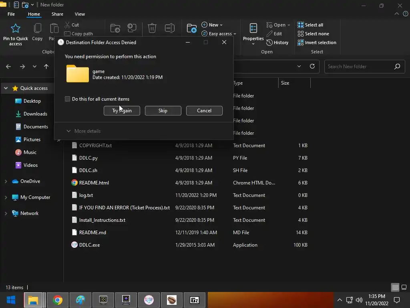Viewport: 410px width, 308px height.
Task: Click Pin to Quick access star icon
Action: (16, 28)
